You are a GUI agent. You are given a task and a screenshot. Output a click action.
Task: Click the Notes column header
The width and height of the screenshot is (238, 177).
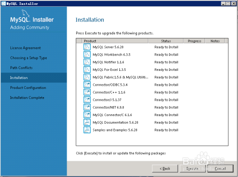click(x=215, y=41)
